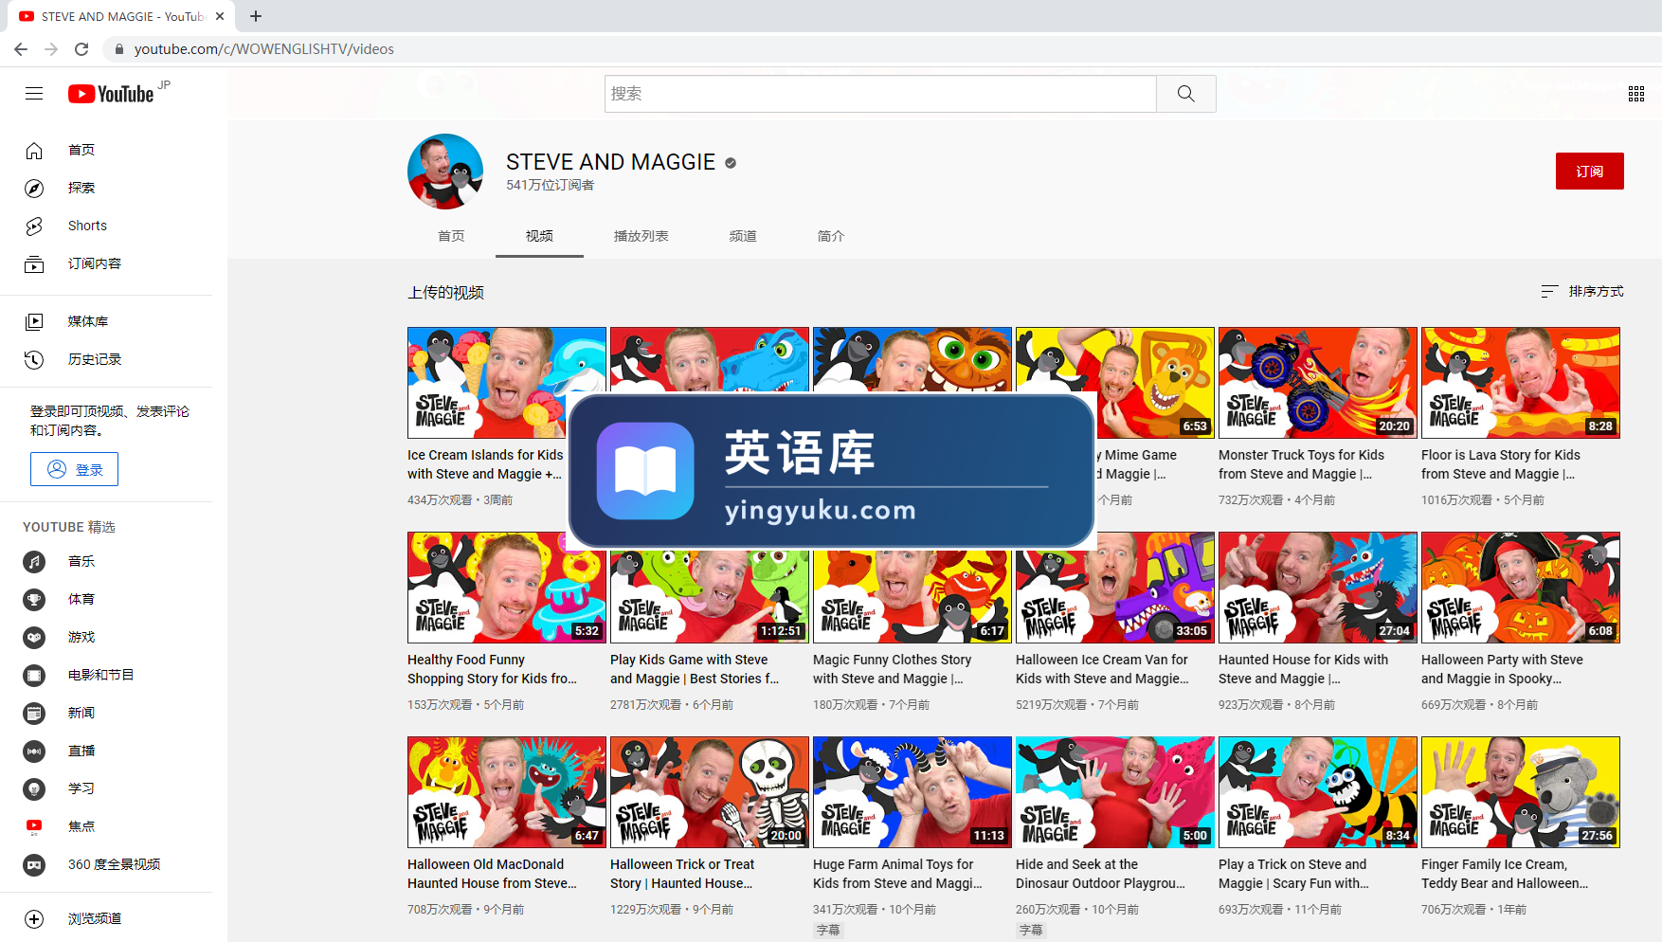The height and width of the screenshot is (942, 1662).
Task: Open a new browser tab
Action: click(256, 16)
